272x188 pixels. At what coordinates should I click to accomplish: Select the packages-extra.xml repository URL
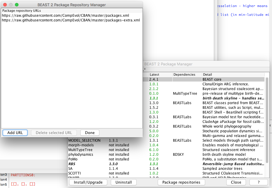(x=72, y=20)
